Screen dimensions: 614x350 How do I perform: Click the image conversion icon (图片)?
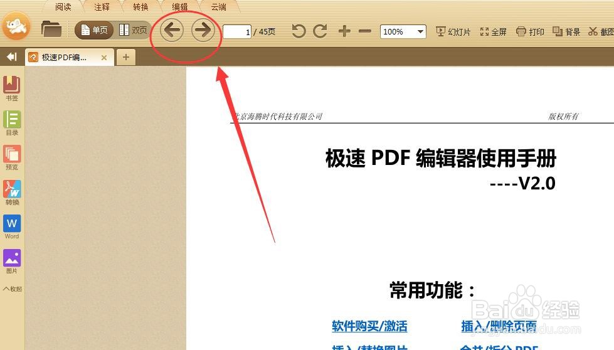click(x=12, y=261)
